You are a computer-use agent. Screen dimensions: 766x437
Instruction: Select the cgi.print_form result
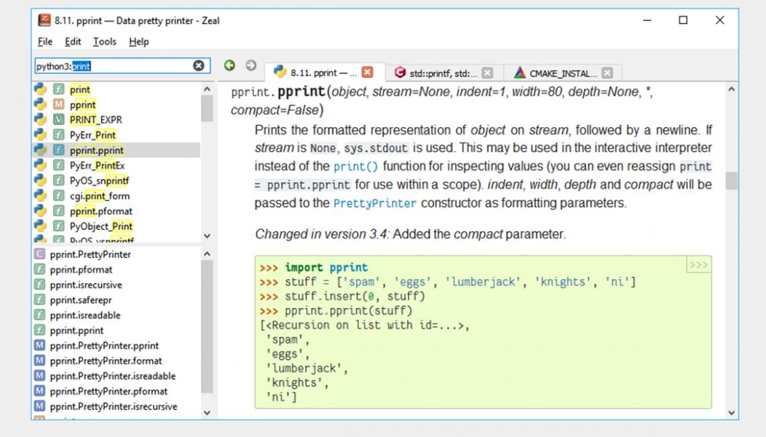click(116, 196)
